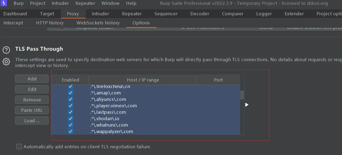Switch to the Repeater tool tab
The image size is (342, 155).
click(x=132, y=14)
